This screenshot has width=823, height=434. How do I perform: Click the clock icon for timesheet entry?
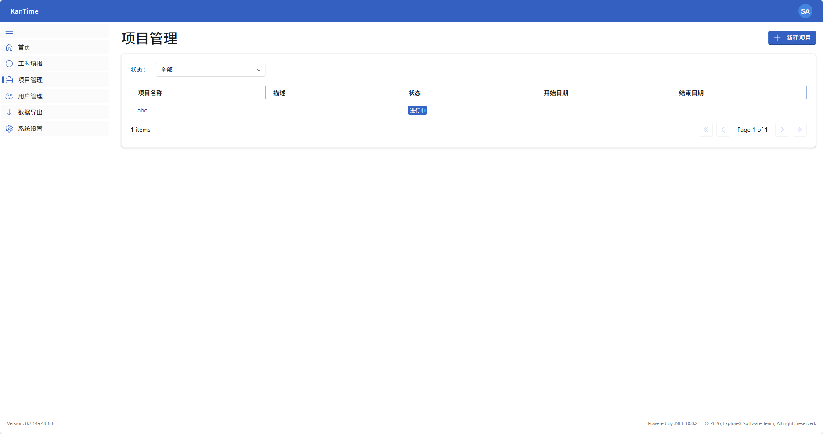pyautogui.click(x=9, y=64)
